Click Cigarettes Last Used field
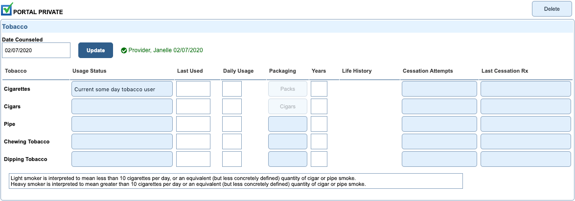Viewport: 575px width, 201px height. coord(193,89)
